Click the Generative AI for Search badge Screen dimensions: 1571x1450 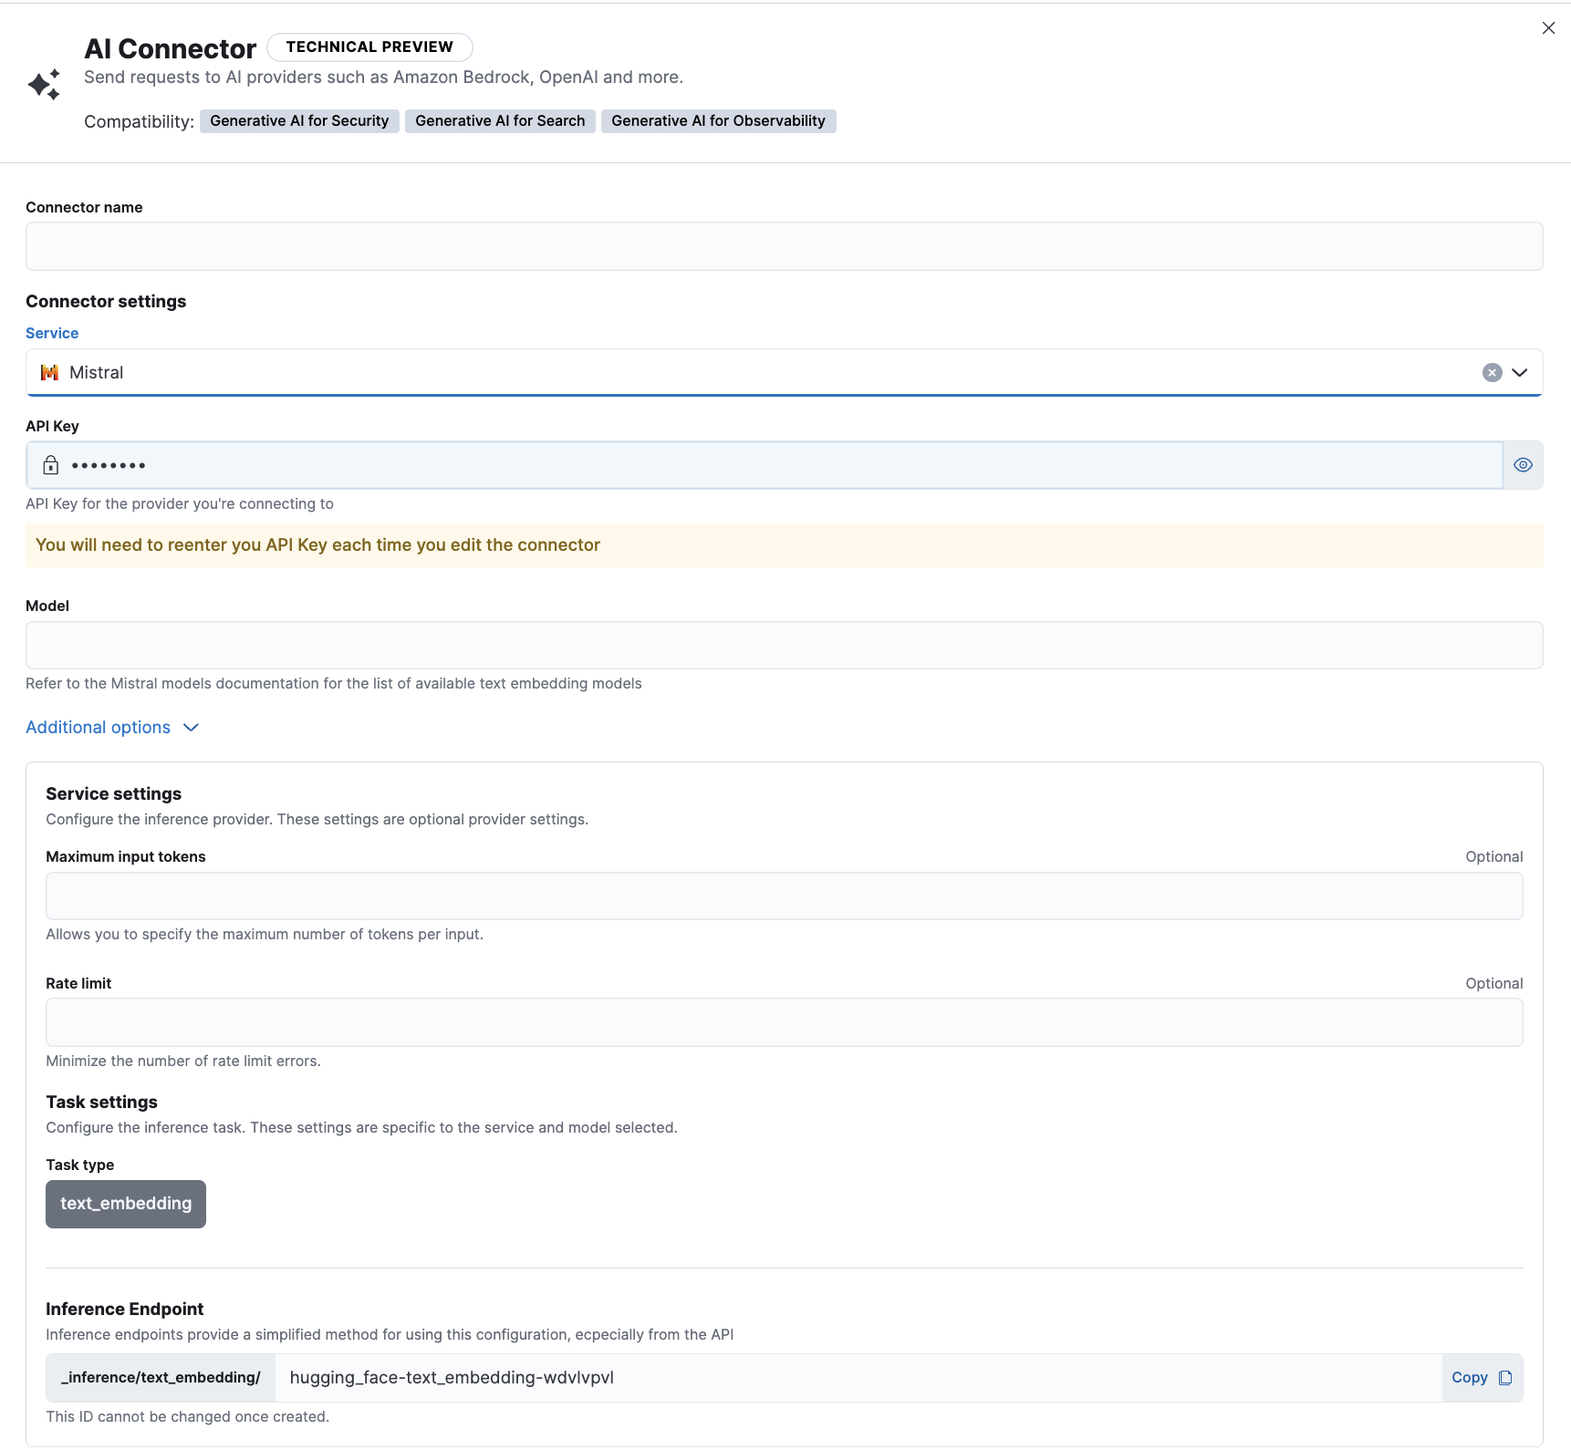(500, 121)
